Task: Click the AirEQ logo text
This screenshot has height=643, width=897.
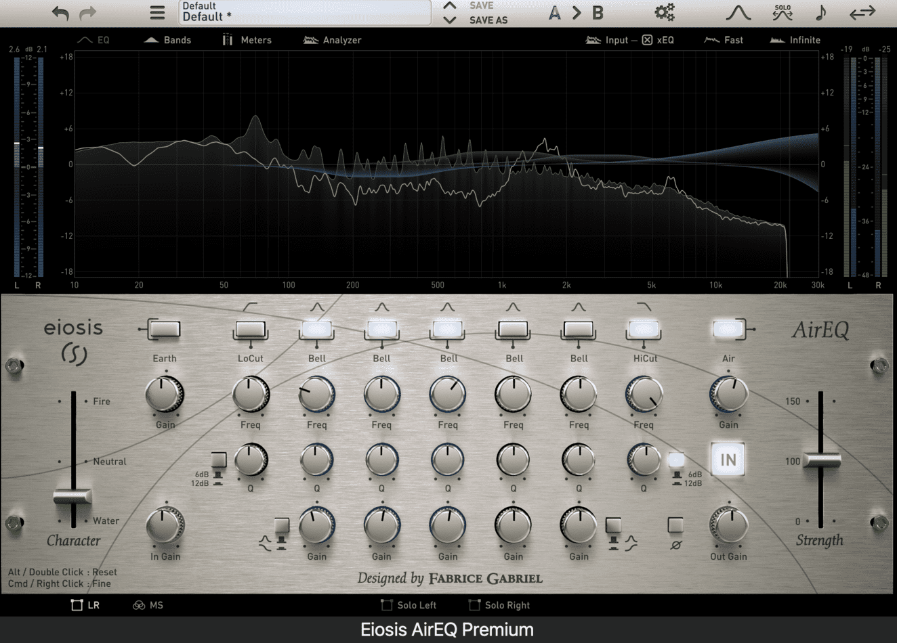Action: [820, 330]
